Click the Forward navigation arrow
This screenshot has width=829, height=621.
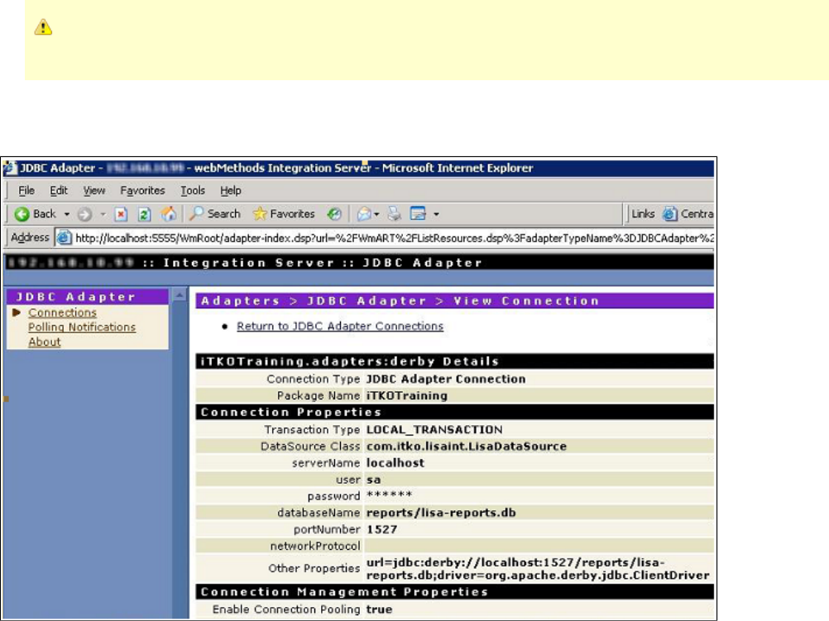84,214
